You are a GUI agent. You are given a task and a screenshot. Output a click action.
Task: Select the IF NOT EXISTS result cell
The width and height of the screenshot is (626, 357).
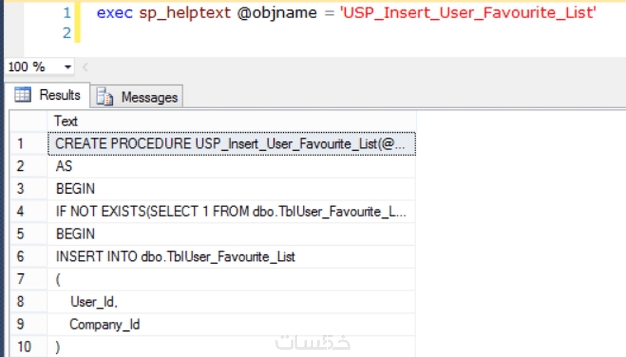231,212
